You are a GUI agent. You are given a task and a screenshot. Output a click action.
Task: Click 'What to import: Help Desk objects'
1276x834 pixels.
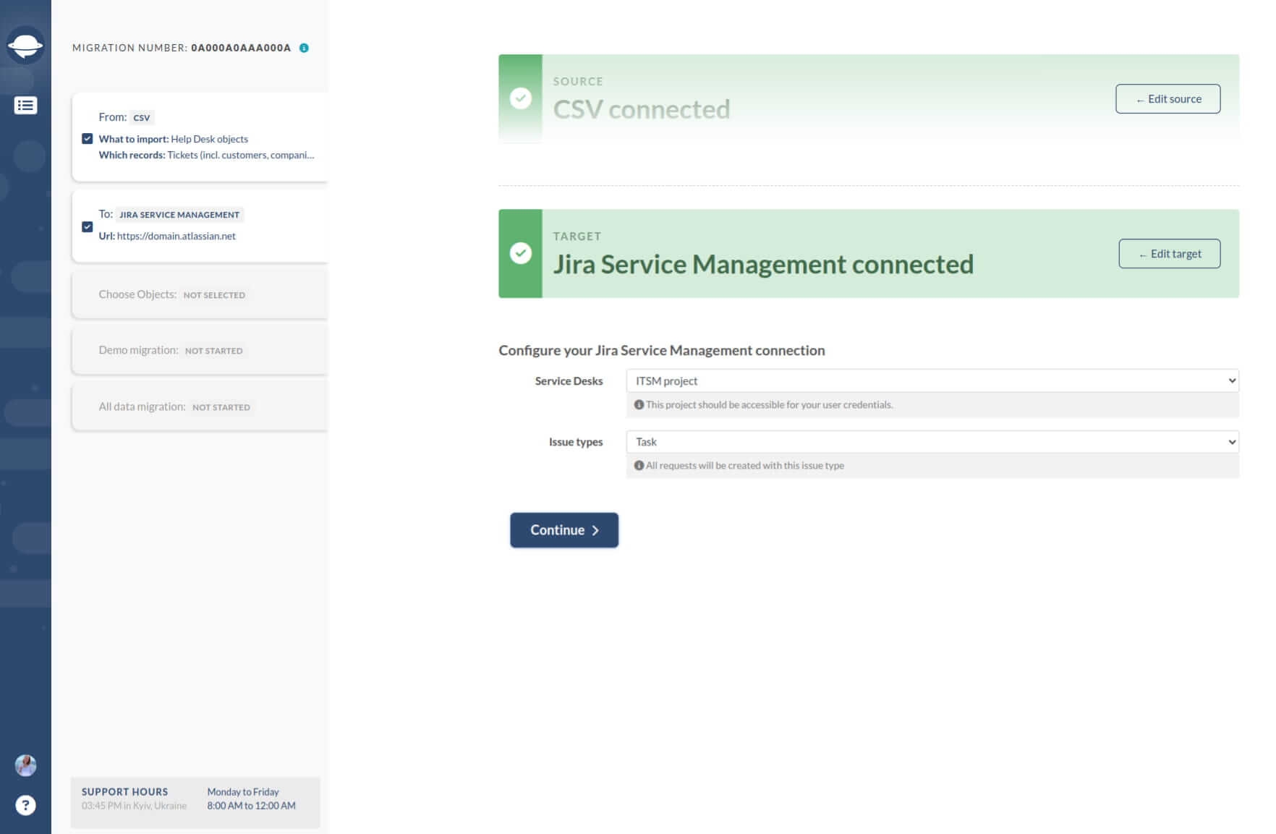point(173,139)
